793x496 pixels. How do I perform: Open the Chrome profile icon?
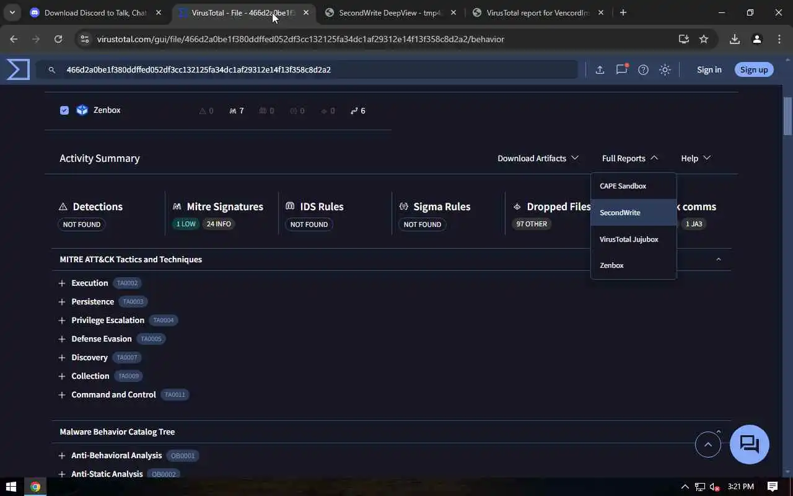[756, 39]
